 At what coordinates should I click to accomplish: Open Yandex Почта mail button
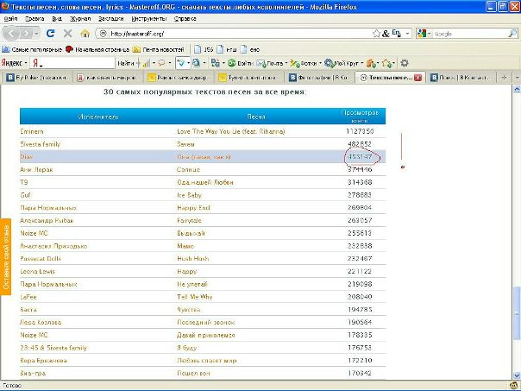click(270, 63)
